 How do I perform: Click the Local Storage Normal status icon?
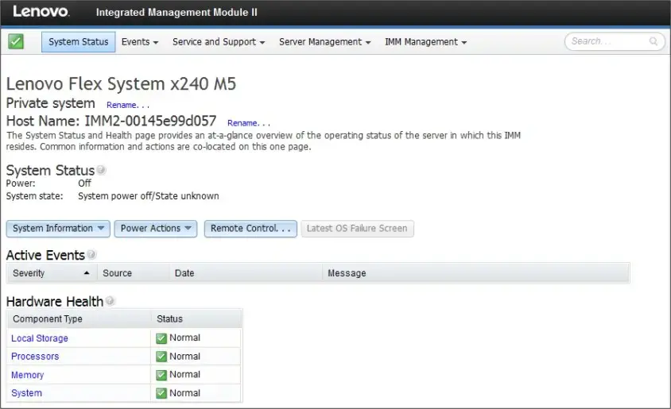[161, 338]
